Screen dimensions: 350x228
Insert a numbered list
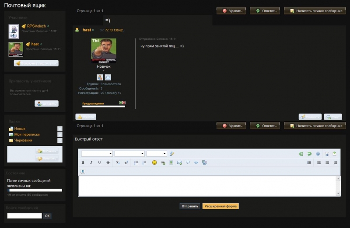click(x=144, y=162)
